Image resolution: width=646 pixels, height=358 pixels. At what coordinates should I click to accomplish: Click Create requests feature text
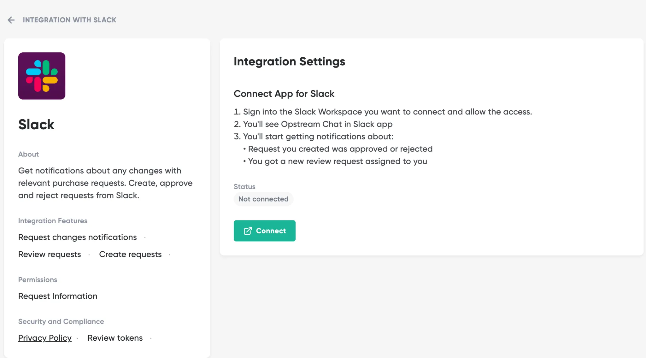pos(130,254)
